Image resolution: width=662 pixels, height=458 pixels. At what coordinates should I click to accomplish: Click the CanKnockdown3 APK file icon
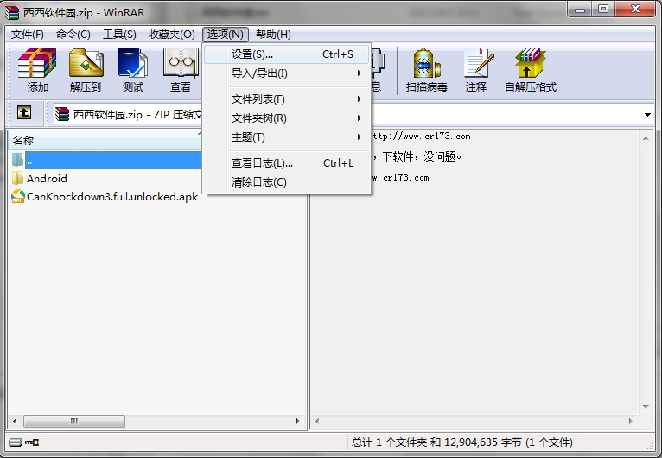(x=18, y=196)
